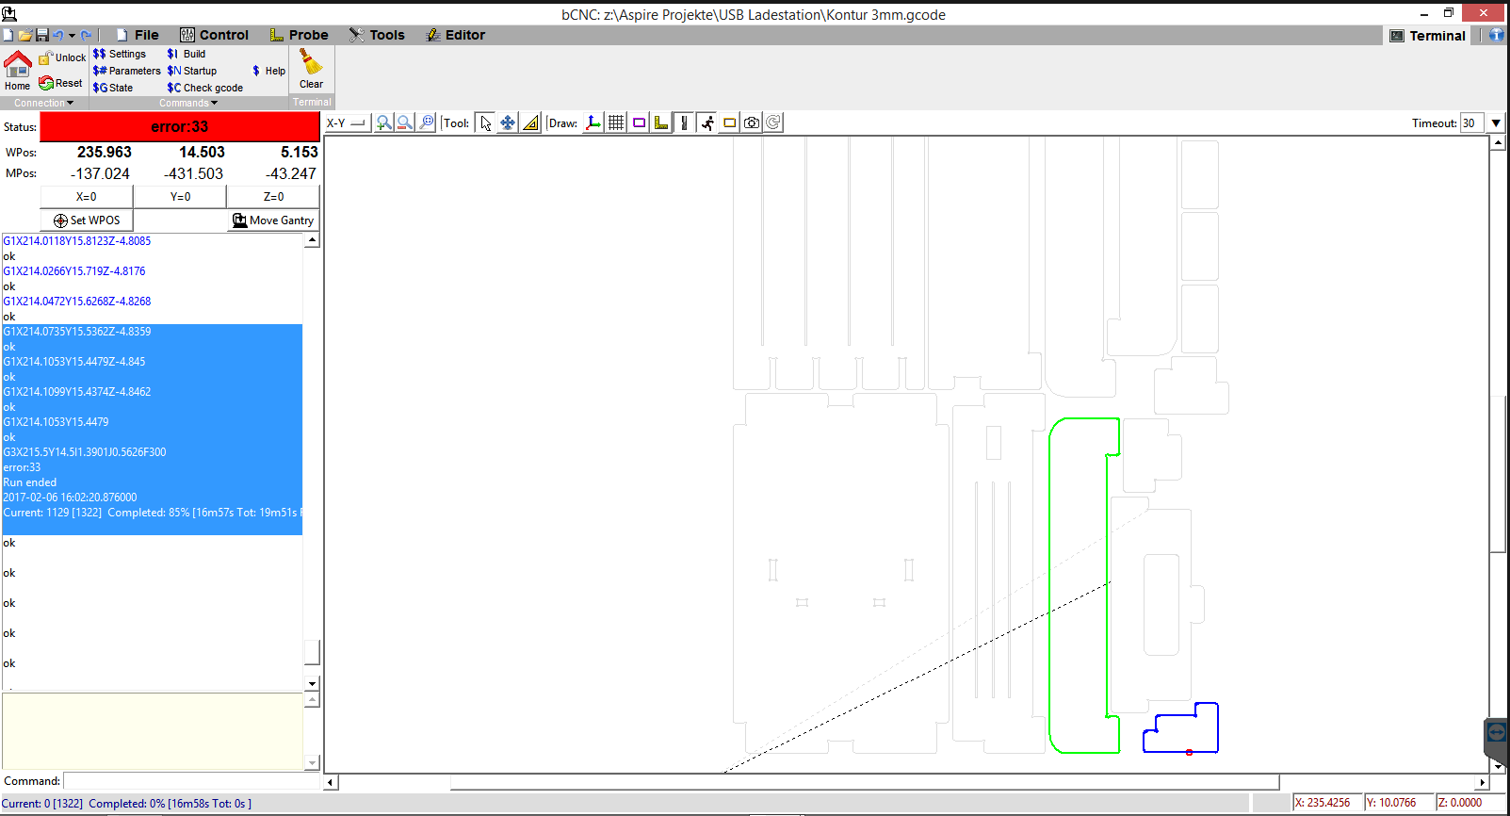The image size is (1510, 816).
Task: Select the pan/move gantry tool
Action: [x=508, y=122]
